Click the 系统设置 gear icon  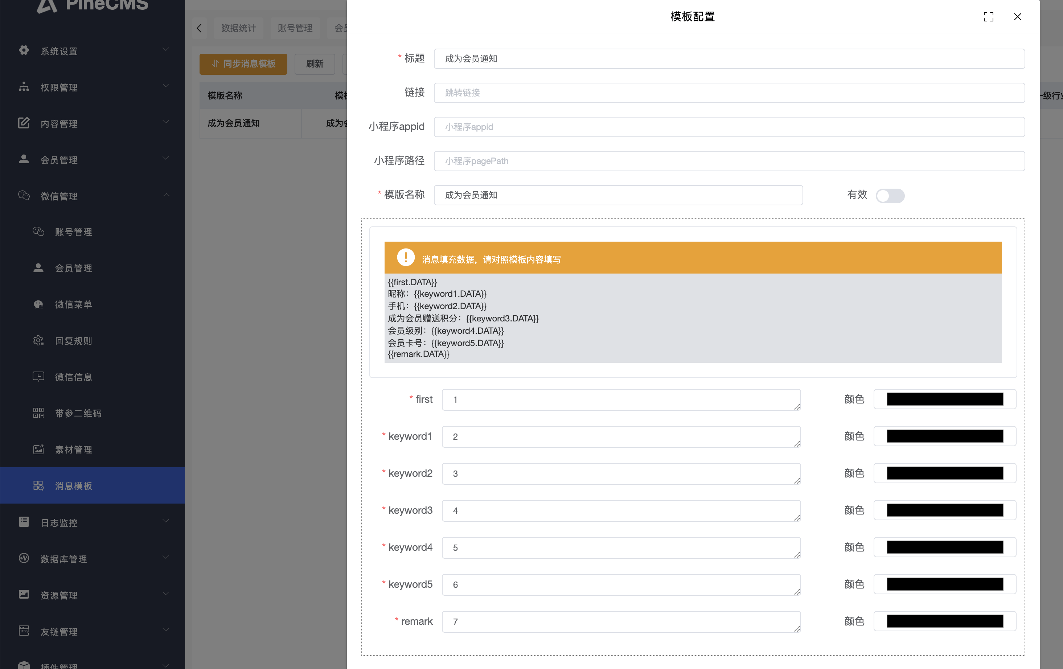(x=24, y=50)
